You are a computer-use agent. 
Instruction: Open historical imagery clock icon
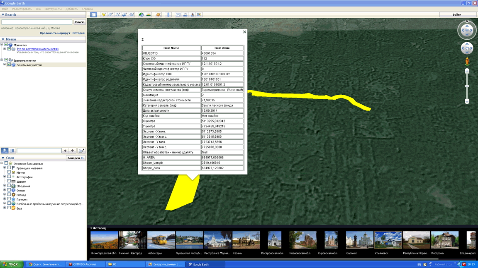141,14
